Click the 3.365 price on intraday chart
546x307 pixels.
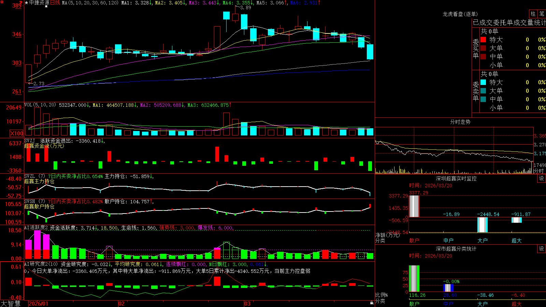pyautogui.click(x=540, y=136)
